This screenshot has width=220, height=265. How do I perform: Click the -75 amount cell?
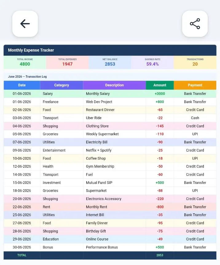(160, 231)
